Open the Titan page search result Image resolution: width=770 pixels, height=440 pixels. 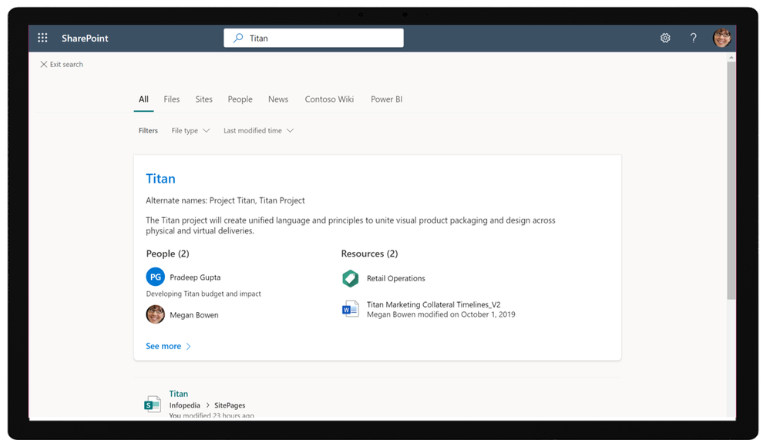[178, 394]
